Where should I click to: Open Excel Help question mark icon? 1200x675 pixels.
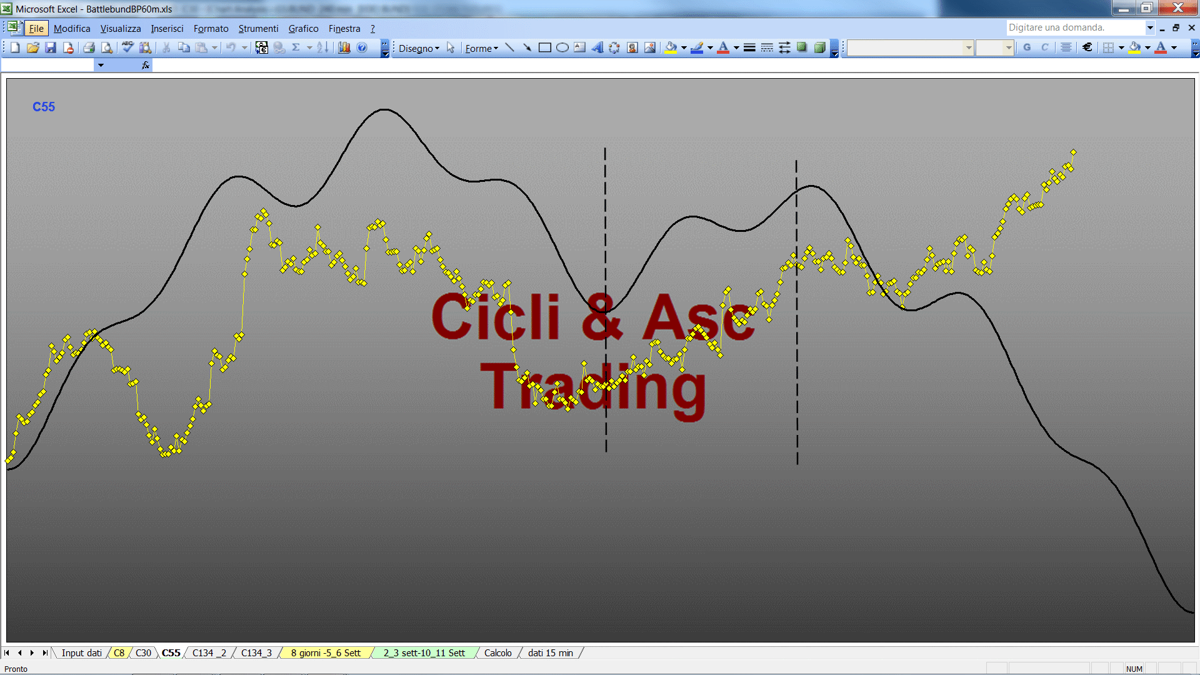coord(362,47)
